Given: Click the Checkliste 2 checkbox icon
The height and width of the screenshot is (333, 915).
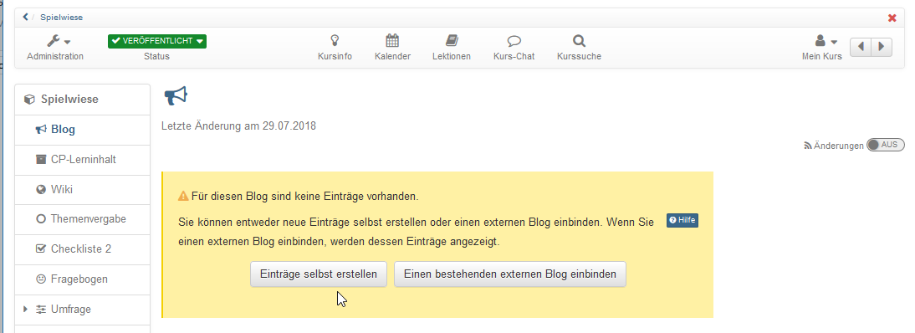Looking at the screenshot, I should (x=41, y=248).
